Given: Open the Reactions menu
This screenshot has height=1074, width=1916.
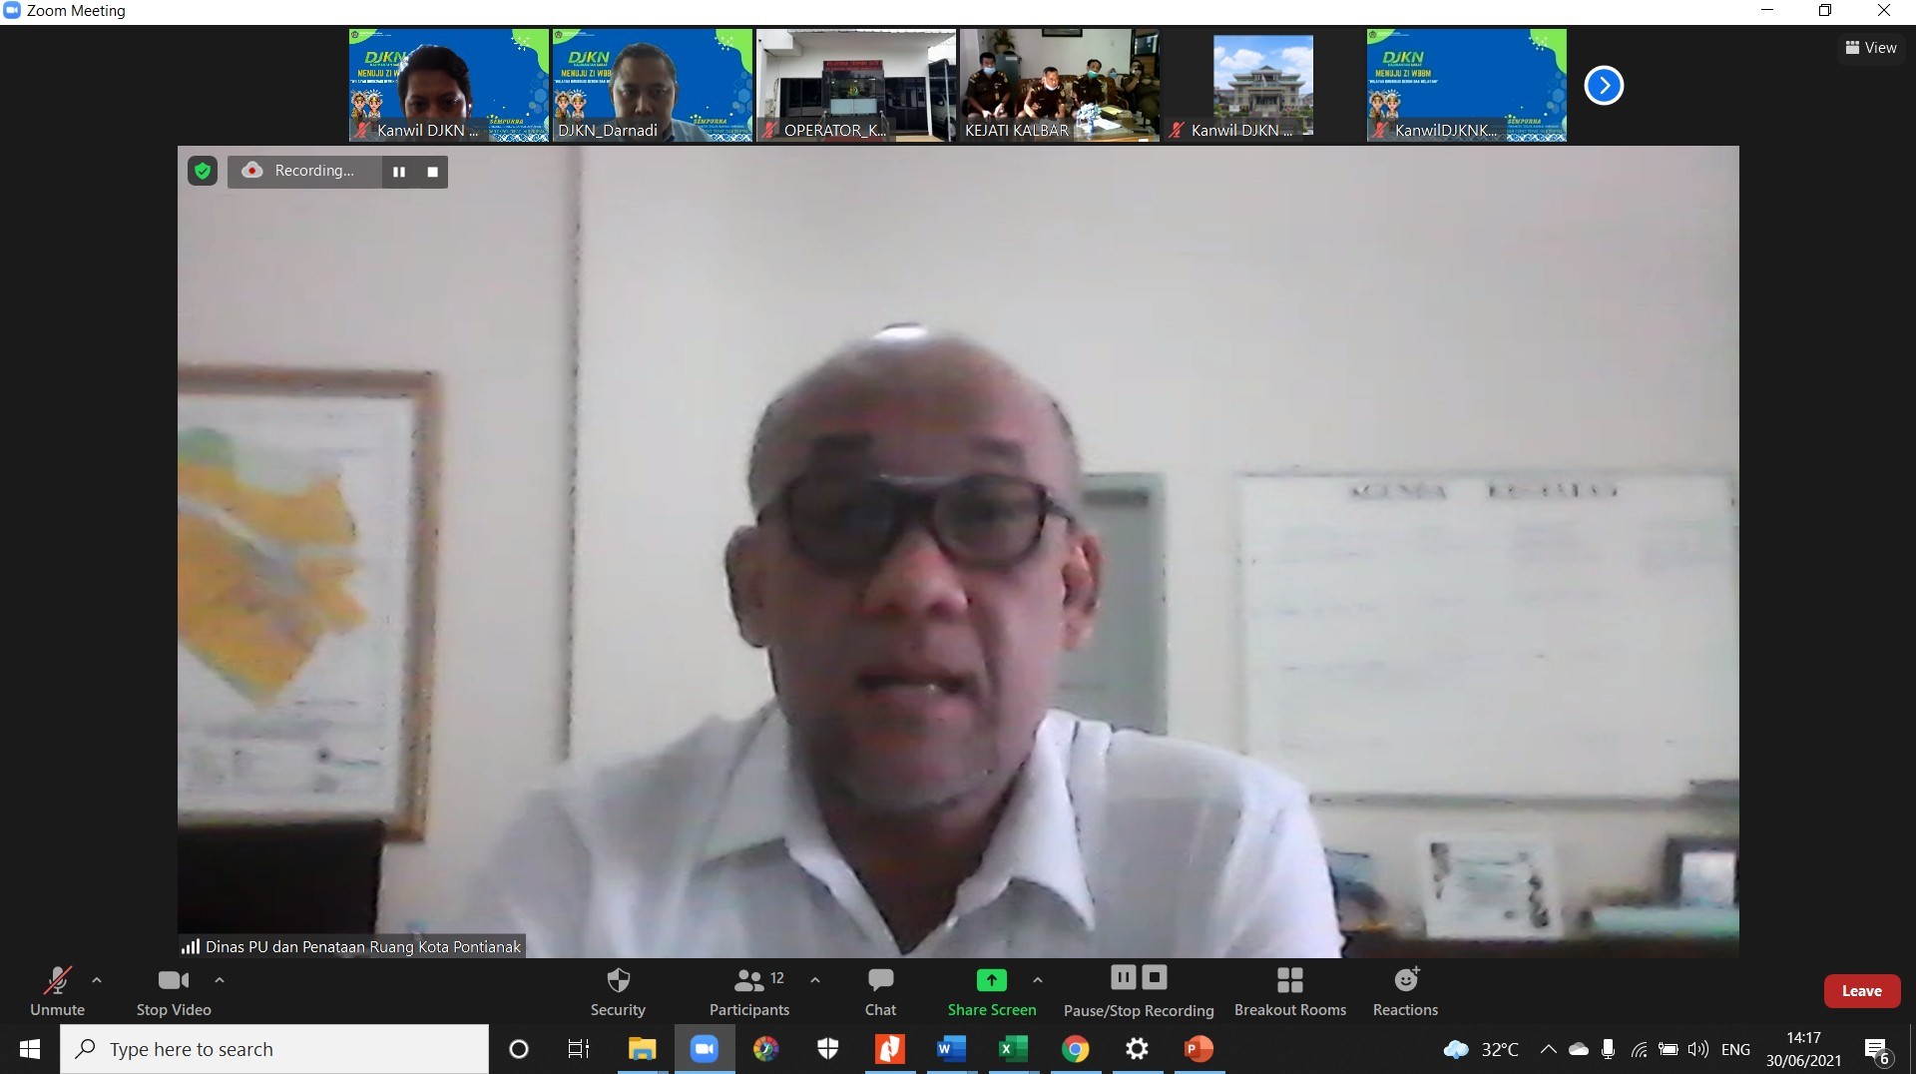Looking at the screenshot, I should tap(1405, 991).
